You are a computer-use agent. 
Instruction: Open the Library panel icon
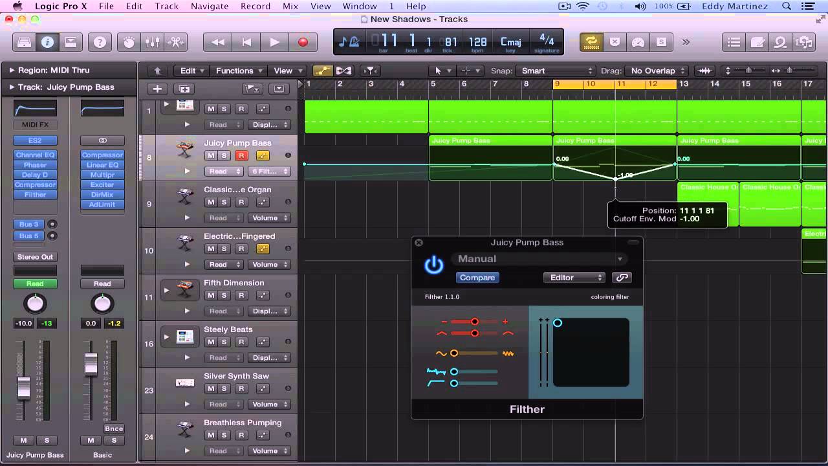coord(24,42)
